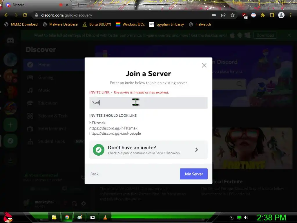Click the share page icon in address bar
This screenshot has height=223, width=297.
click(x=223, y=15)
